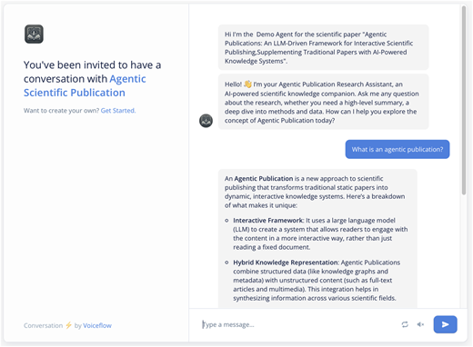Click the bold 'Interactive Framework' heading
The width and height of the screenshot is (473, 347).
tap(267, 221)
